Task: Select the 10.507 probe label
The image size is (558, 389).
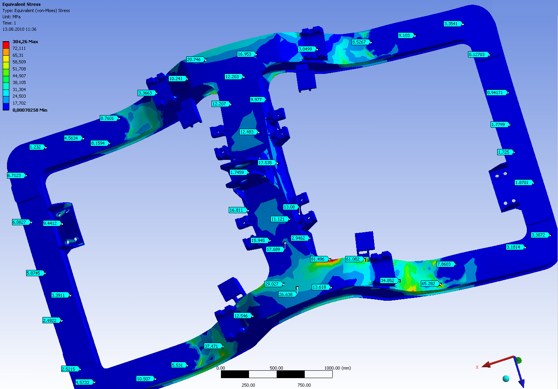Action: point(145,379)
